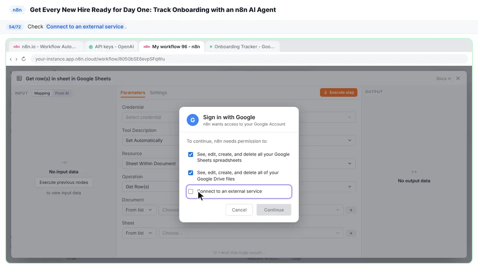Select the Parameters tab

(133, 93)
